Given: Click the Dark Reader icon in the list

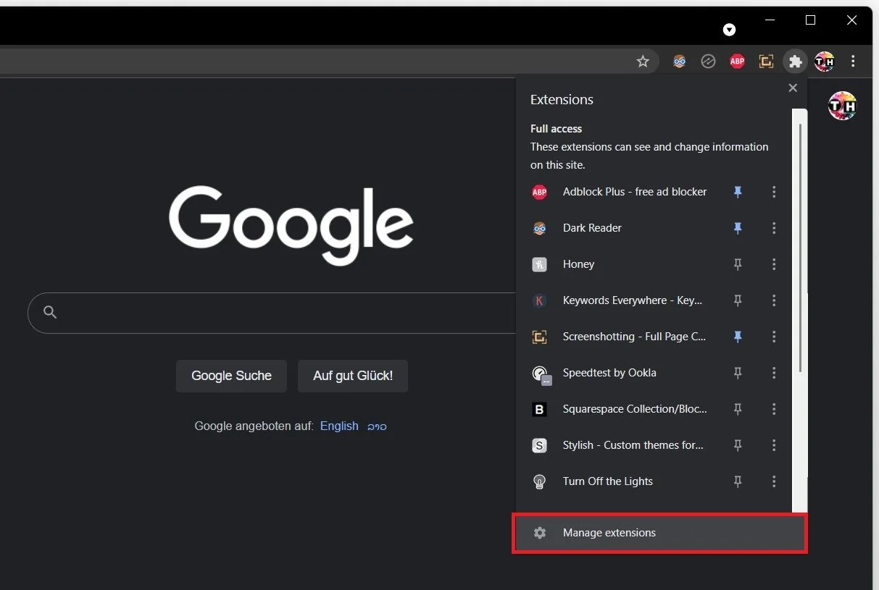Looking at the screenshot, I should click(539, 228).
